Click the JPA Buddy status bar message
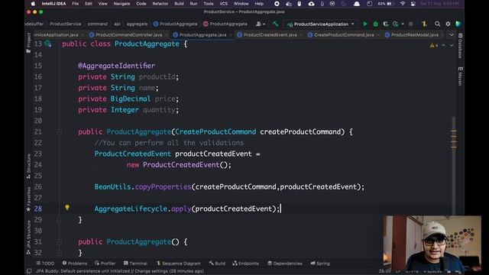The height and width of the screenshot is (275, 489). click(x=120, y=271)
